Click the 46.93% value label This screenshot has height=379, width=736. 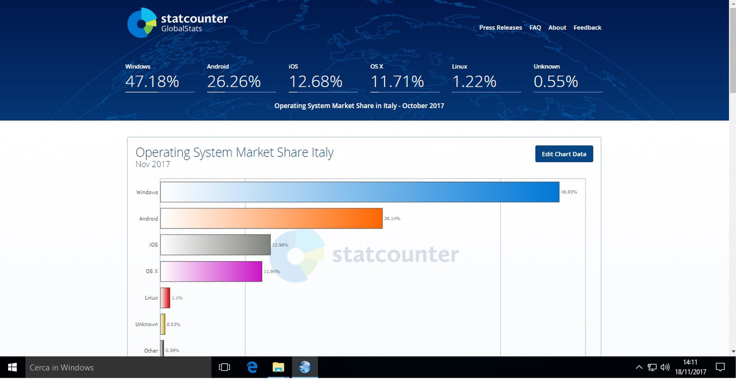pos(569,192)
